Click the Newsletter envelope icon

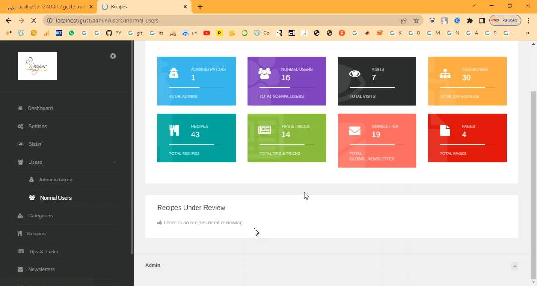(x=355, y=131)
